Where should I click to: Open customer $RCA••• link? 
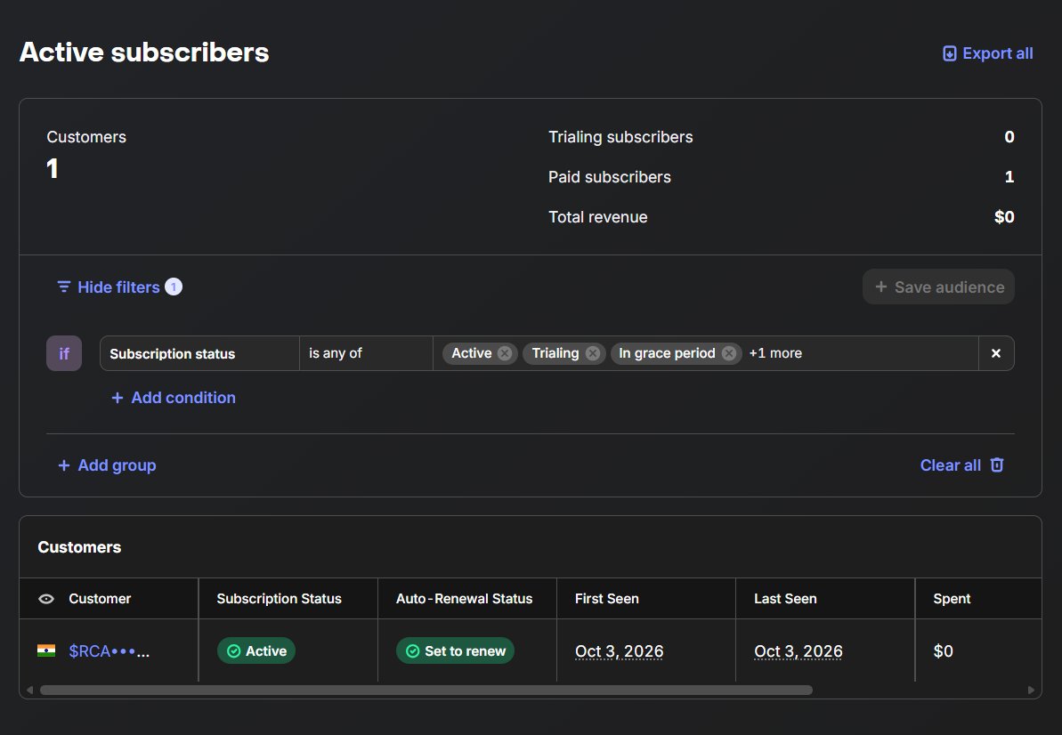[x=109, y=651]
